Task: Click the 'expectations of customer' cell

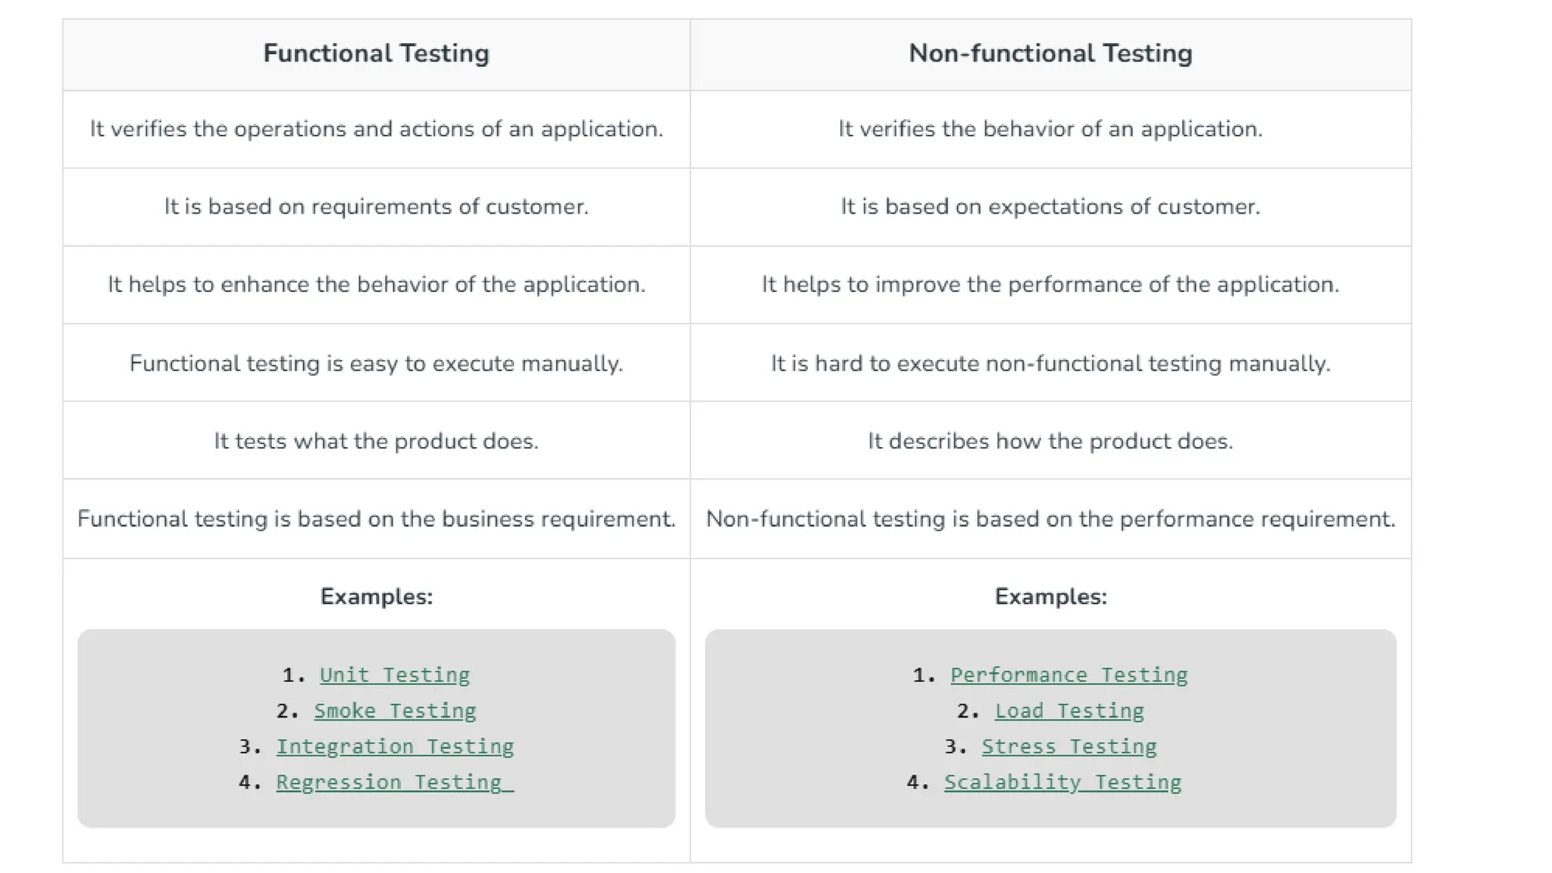Action: click(1050, 206)
